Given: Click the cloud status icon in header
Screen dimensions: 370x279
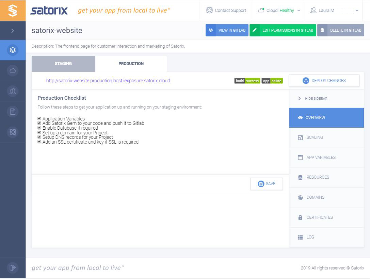Looking at the screenshot, I should [x=261, y=10].
